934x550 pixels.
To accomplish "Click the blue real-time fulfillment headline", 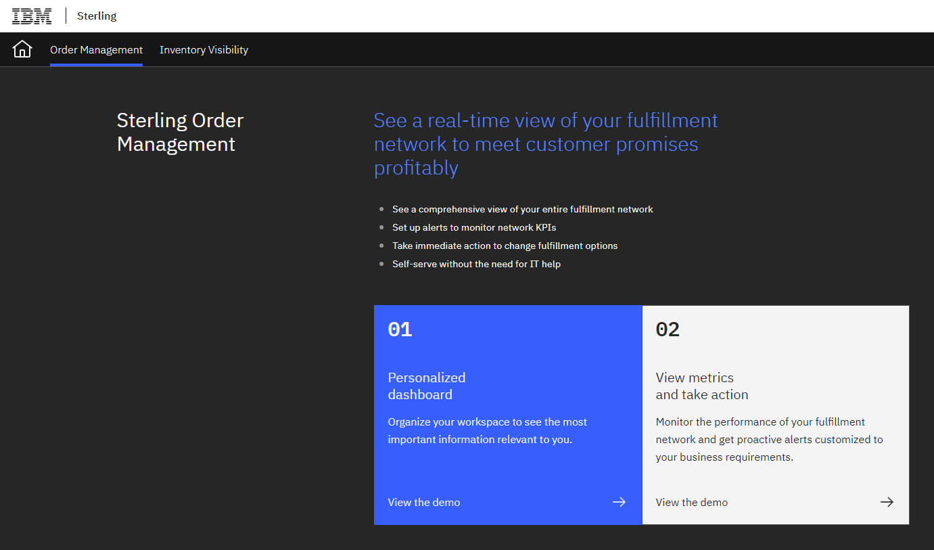I will [545, 143].
